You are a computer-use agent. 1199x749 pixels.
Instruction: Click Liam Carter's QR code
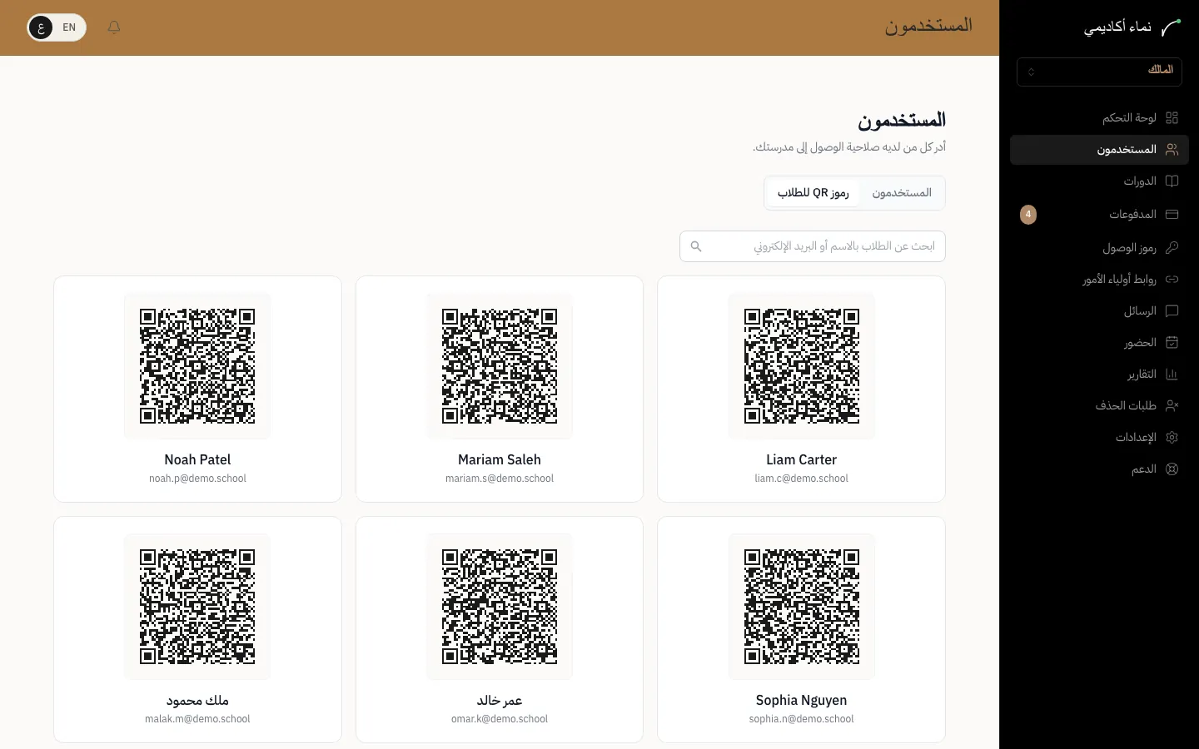pyautogui.click(x=802, y=366)
